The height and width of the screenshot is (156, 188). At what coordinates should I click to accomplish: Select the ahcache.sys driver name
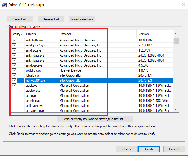pyautogui.click(x=35, y=110)
